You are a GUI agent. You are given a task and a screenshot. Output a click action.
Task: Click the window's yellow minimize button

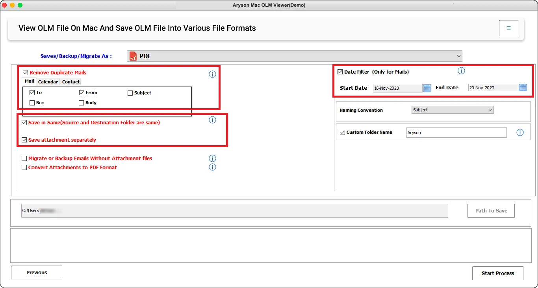pyautogui.click(x=12, y=5)
